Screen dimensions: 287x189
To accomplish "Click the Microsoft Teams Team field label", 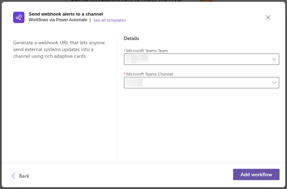I will [x=147, y=51].
